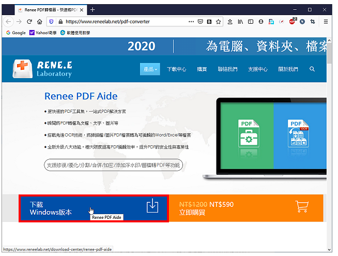Close the Renee PDF tab

click(82, 10)
